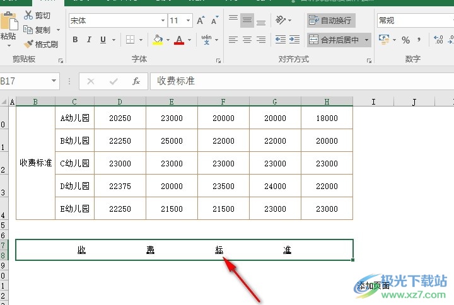Apply comma style
Viewport: 454px width, 305px height.
point(419,40)
